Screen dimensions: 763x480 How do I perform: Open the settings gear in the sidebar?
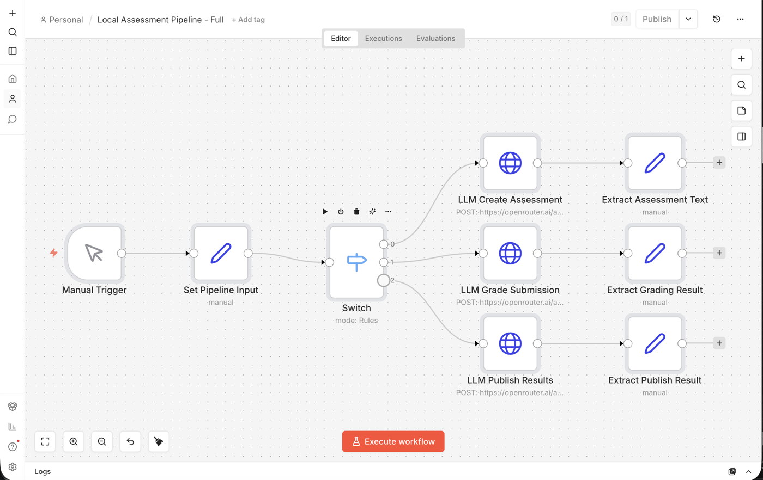coord(13,467)
